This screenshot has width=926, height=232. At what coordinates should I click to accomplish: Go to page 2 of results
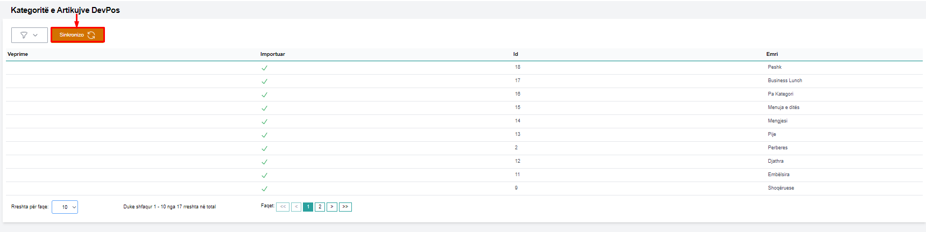[x=320, y=207]
